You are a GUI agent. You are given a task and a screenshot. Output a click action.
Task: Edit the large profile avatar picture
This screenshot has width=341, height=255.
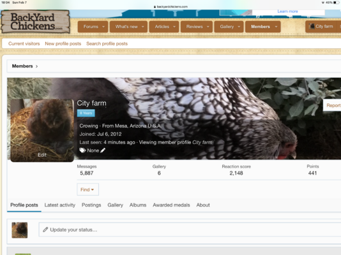[x=42, y=131]
